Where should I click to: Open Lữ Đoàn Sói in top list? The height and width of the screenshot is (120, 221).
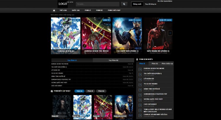click(x=55, y=70)
